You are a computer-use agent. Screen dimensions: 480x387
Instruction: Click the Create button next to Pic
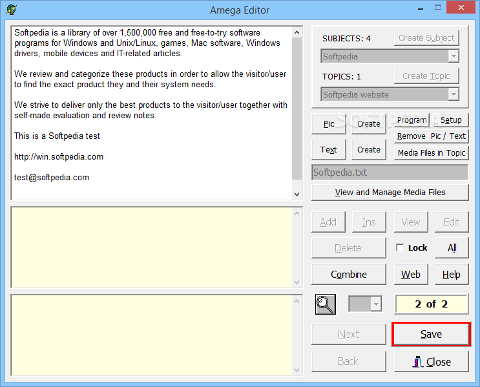click(x=369, y=123)
